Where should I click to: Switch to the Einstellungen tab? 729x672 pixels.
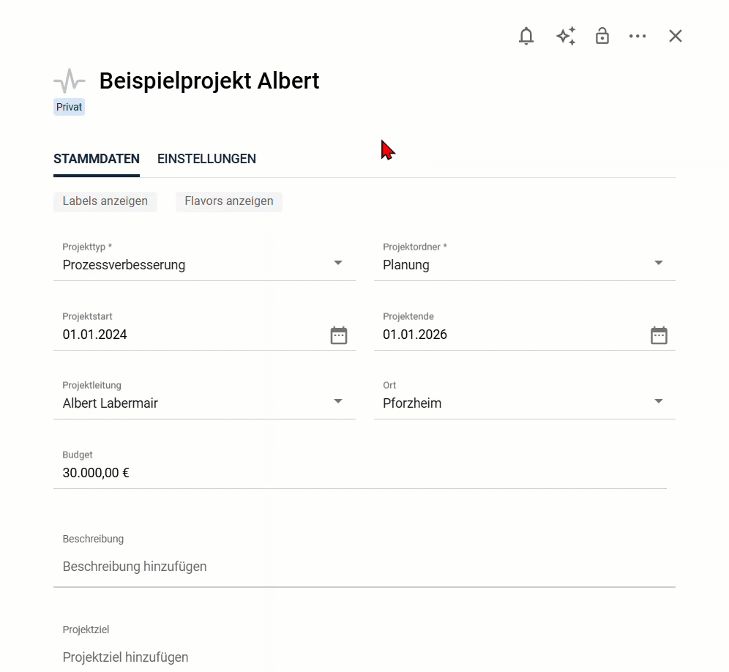pyautogui.click(x=206, y=159)
